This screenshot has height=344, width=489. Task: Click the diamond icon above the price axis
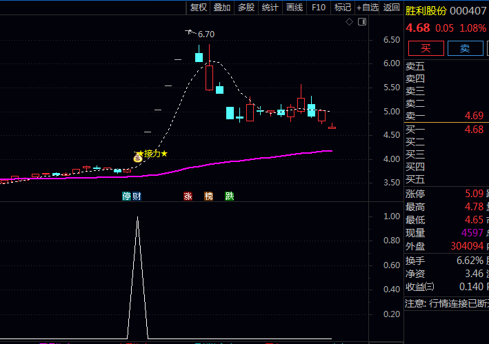click(x=350, y=22)
